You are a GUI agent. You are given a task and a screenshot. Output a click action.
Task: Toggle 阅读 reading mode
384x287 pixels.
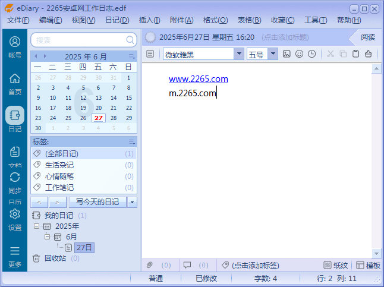pos(367,37)
